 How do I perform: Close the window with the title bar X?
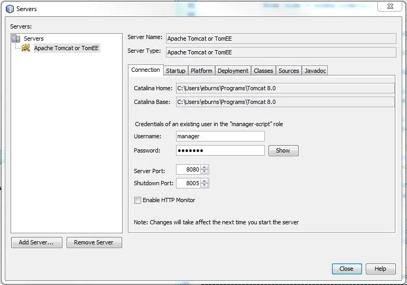pos(390,6)
